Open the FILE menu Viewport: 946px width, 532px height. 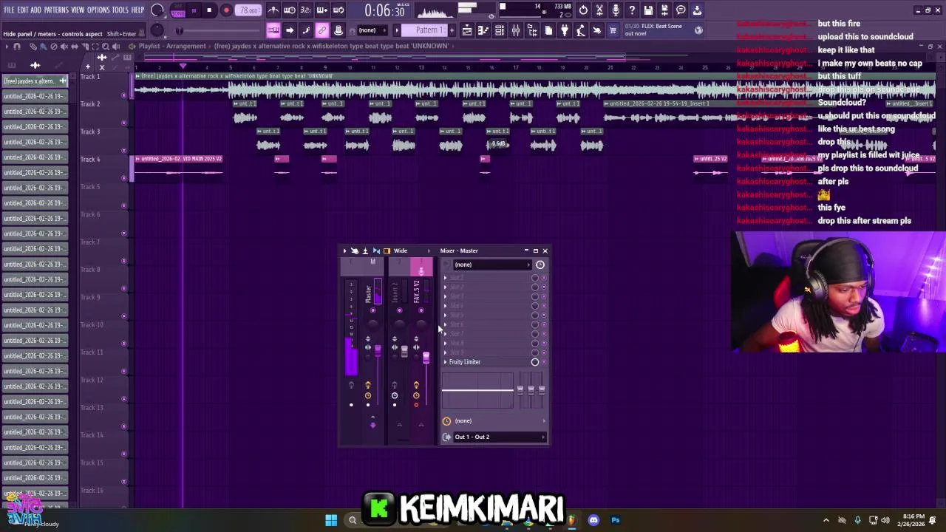pos(9,10)
